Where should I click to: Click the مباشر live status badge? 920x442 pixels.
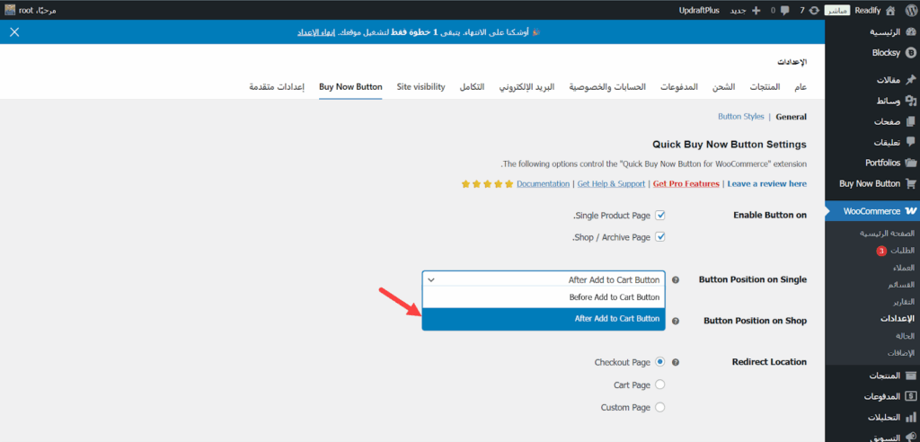click(x=838, y=11)
